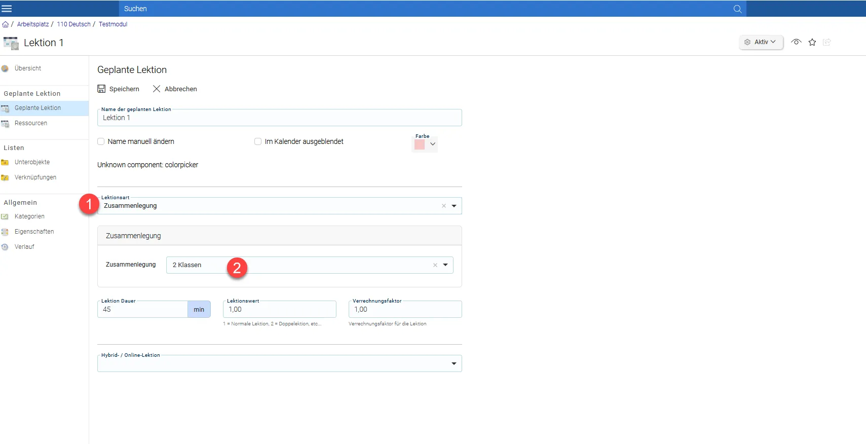Image resolution: width=866 pixels, height=444 pixels.
Task: Click the Speichern button
Action: (118, 89)
